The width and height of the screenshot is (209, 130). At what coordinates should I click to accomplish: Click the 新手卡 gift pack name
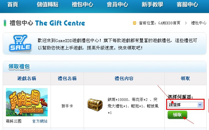click(x=67, y=106)
